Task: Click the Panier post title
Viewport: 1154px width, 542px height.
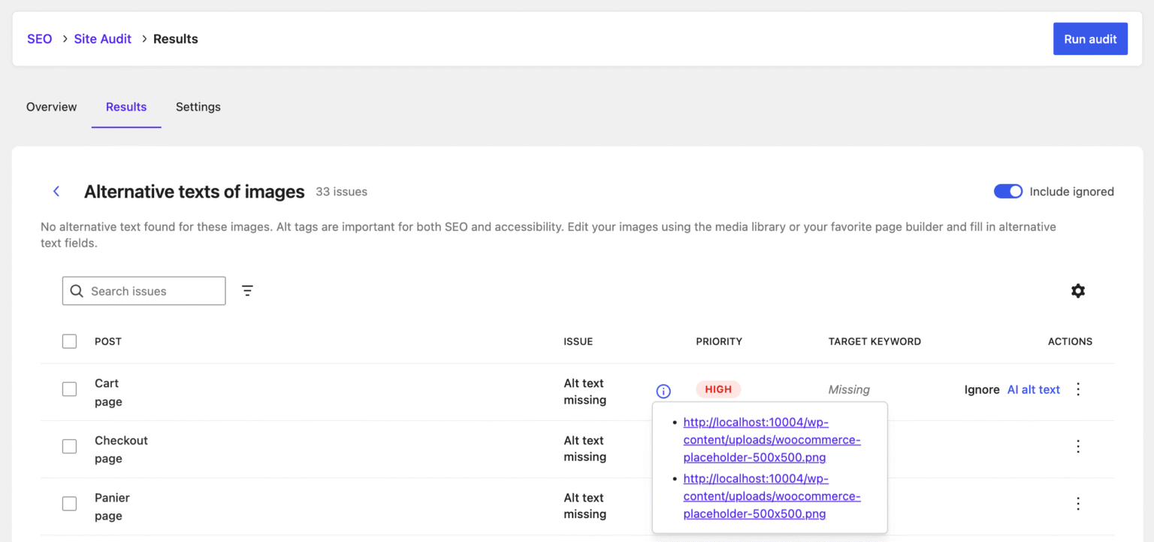Action: pyautogui.click(x=112, y=498)
